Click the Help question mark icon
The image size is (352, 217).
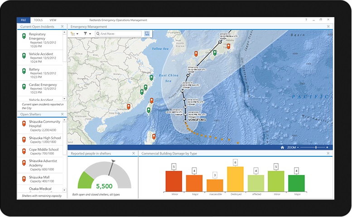point(306,20)
